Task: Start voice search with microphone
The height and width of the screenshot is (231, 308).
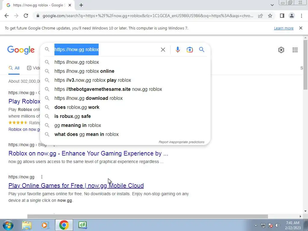Action: pyautogui.click(x=177, y=50)
